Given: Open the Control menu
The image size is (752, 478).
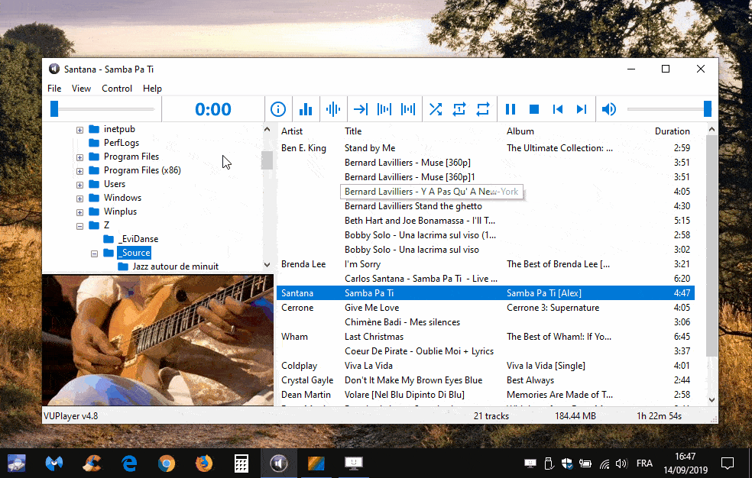Looking at the screenshot, I should (x=117, y=89).
